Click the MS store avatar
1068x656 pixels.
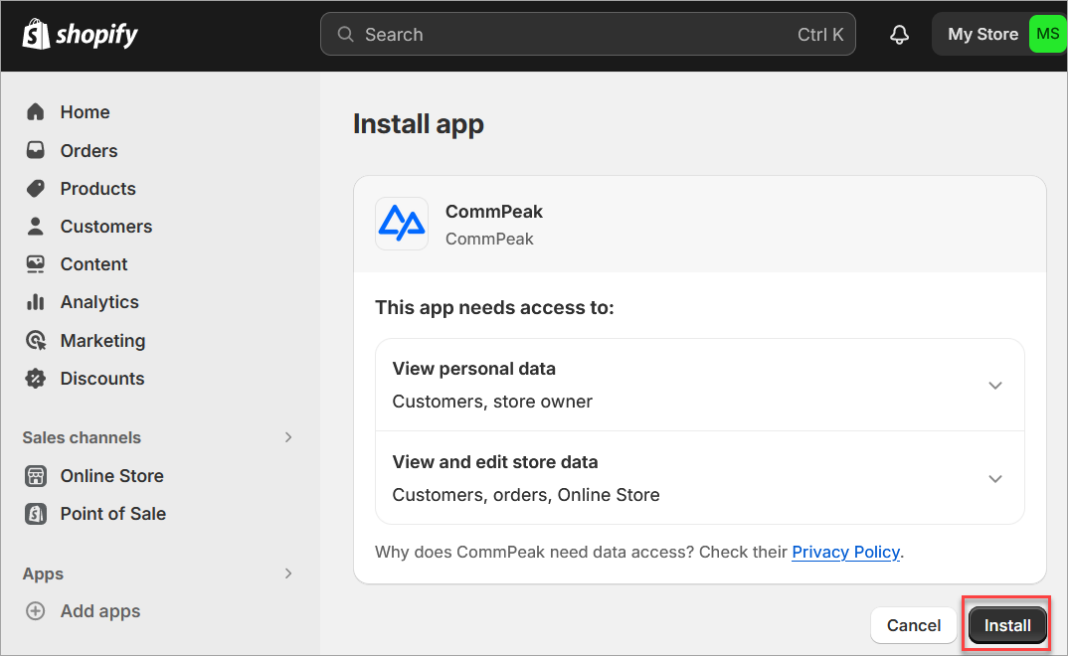point(1047,34)
